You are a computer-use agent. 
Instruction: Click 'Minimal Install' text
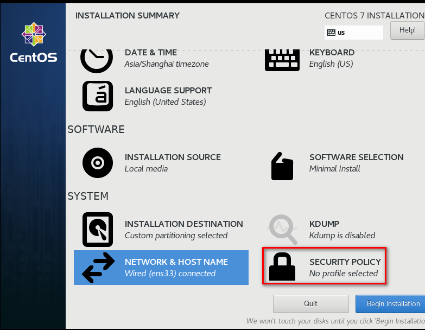tap(334, 168)
